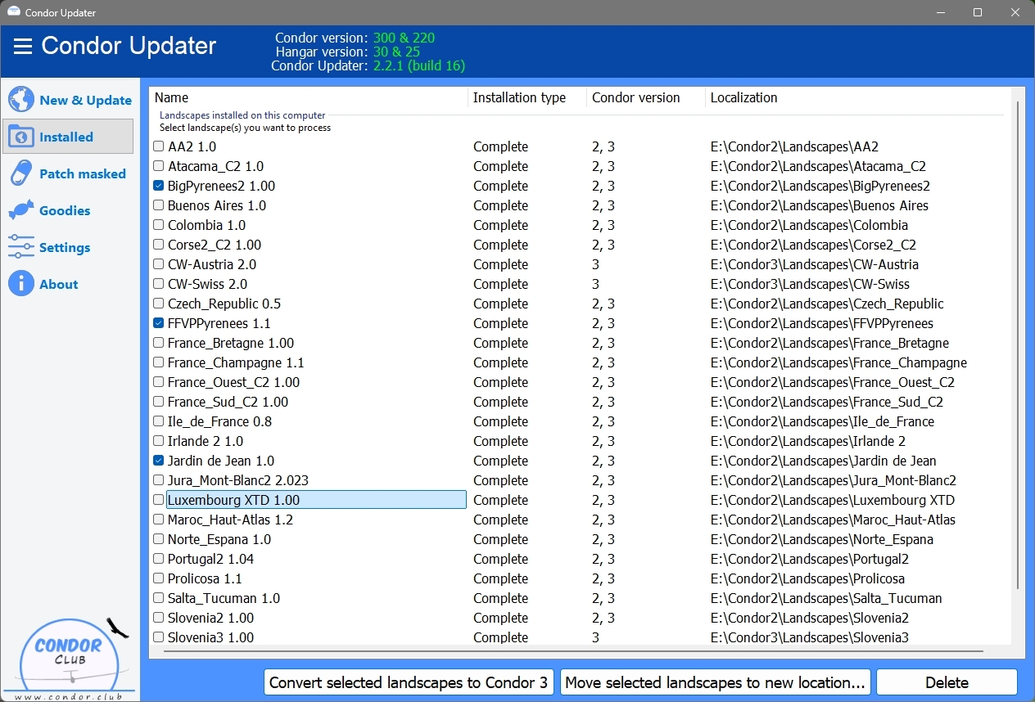Select Prolicosa 1.1 in the list
The image size is (1035, 702).
(205, 578)
